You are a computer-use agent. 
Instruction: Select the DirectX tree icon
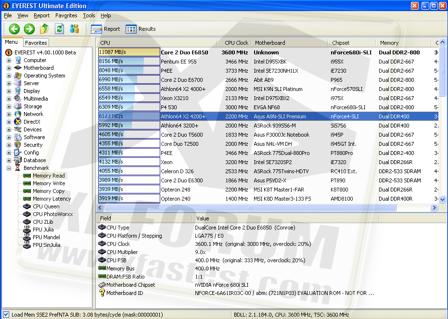[x=18, y=122]
